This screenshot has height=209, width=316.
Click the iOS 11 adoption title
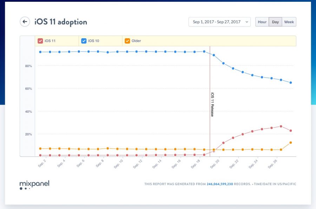coord(61,22)
